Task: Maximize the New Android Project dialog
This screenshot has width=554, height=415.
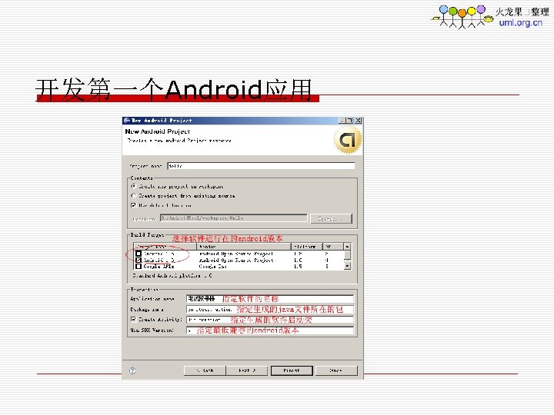Action: 350,121
